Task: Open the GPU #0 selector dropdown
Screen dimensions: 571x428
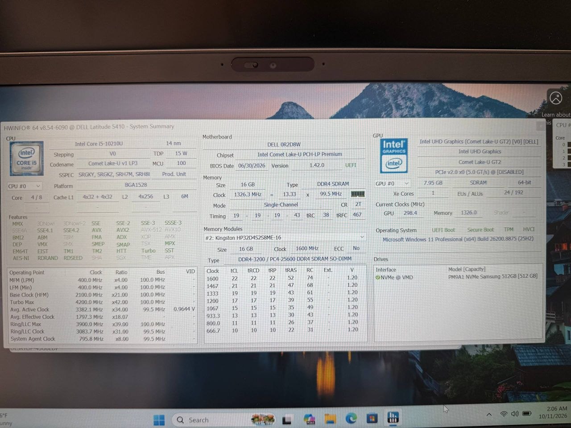Action: [392, 183]
